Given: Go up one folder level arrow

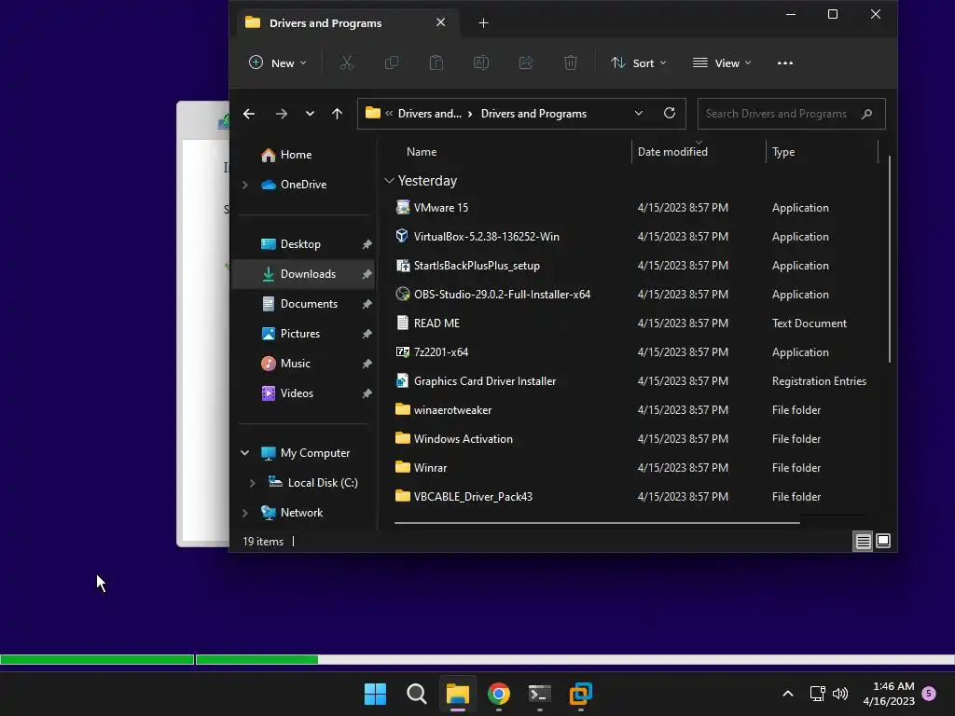Looking at the screenshot, I should pos(337,114).
